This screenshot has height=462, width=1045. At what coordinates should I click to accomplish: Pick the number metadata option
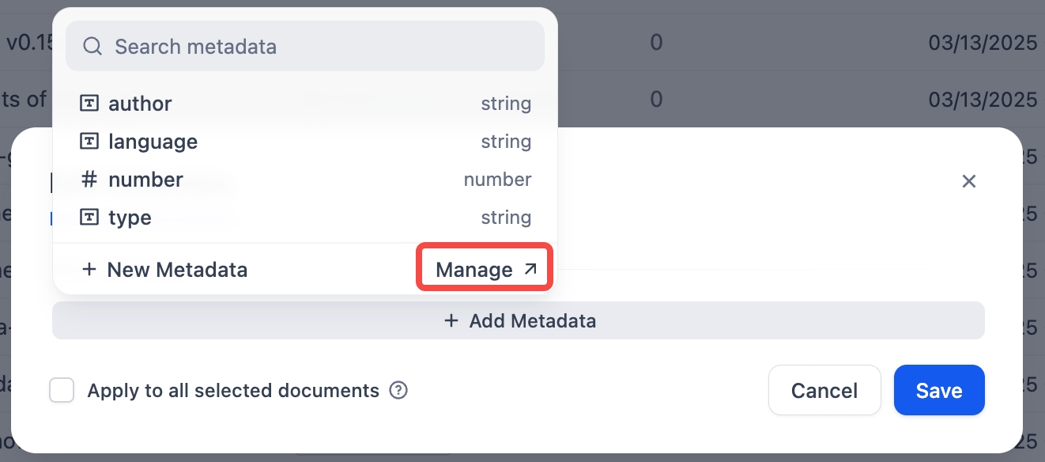(x=305, y=180)
